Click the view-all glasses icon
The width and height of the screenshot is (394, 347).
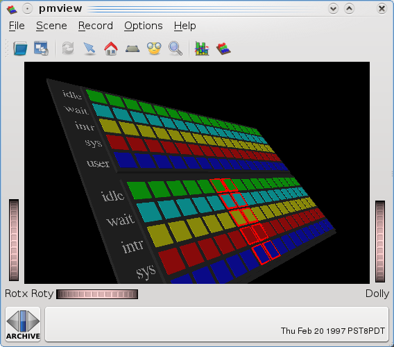pos(154,49)
